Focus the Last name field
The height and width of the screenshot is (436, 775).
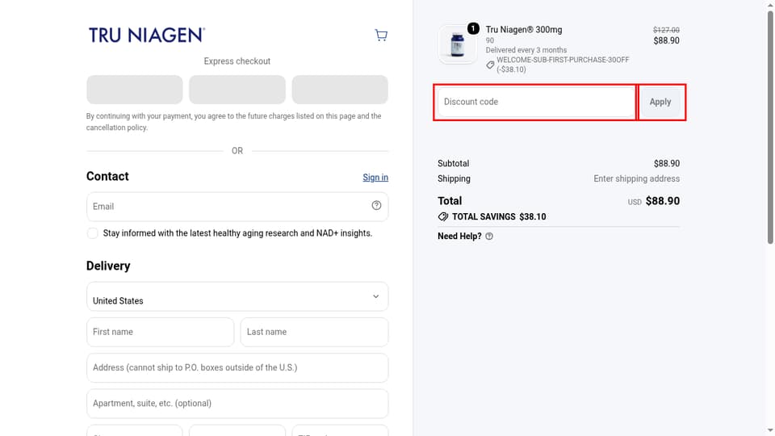pyautogui.click(x=314, y=332)
